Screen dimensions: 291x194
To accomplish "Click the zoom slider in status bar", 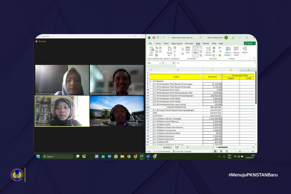I will point(240,151).
